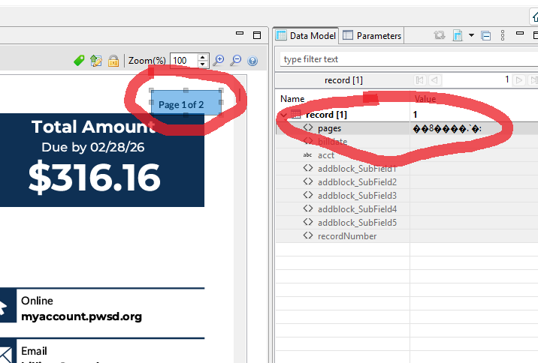
Task: Open the Parameters tab
Action: pos(372,35)
